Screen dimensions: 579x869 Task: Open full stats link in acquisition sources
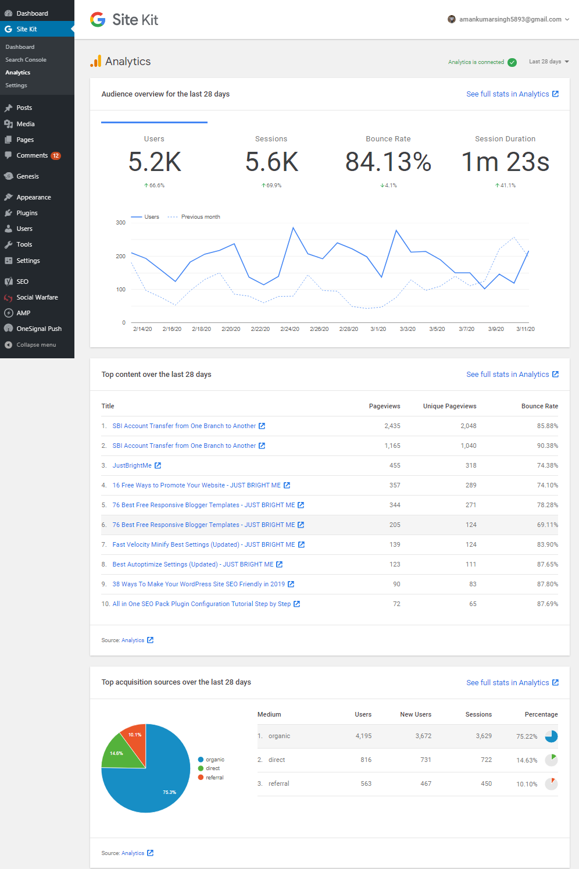[512, 682]
